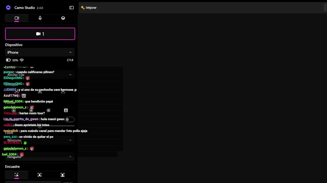Click the Camo Studio logo icon

pos(8,8)
